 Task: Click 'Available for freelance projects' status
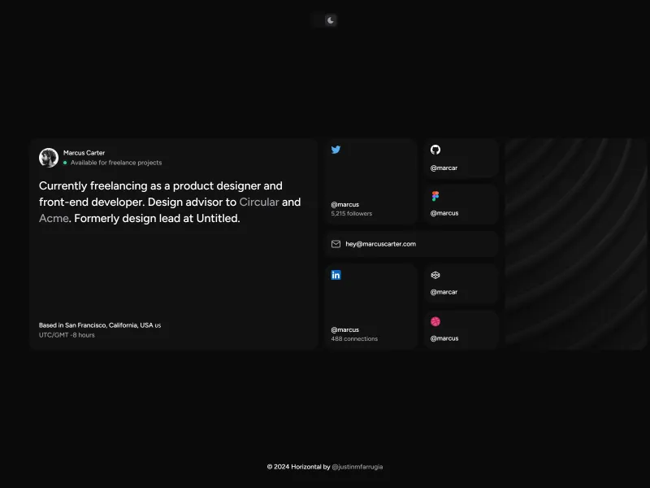116,163
